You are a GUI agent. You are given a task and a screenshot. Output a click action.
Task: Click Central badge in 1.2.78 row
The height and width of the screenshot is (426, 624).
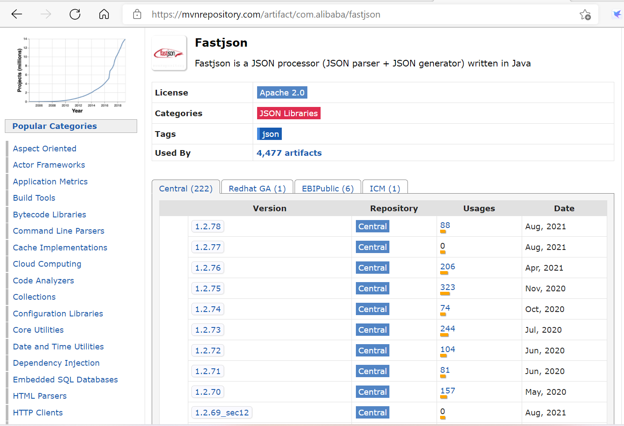[x=373, y=226]
